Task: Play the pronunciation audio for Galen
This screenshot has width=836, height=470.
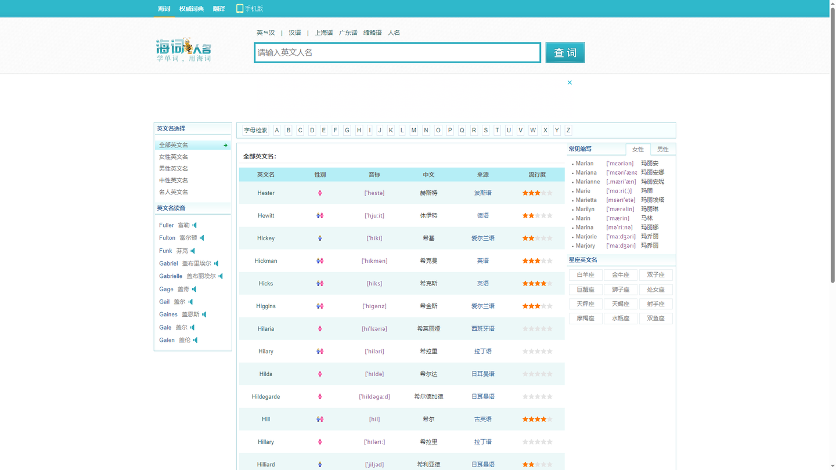Action: click(x=196, y=340)
